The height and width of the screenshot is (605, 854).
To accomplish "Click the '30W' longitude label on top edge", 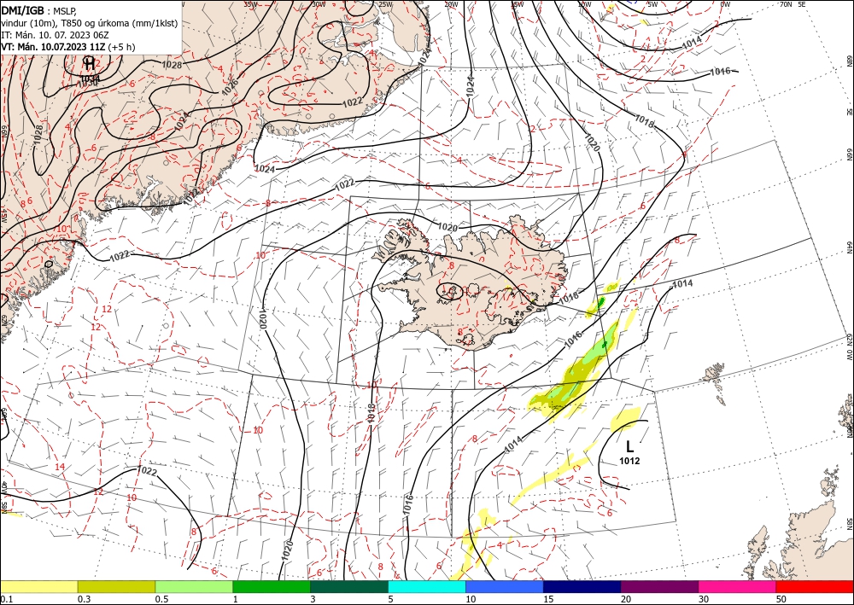I will pyautogui.click(x=319, y=4).
